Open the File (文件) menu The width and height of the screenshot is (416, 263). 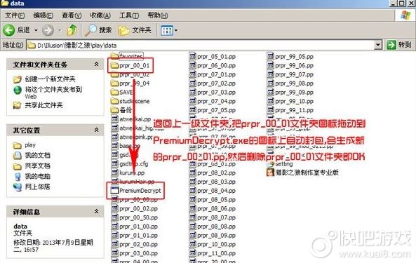pyautogui.click(x=15, y=15)
